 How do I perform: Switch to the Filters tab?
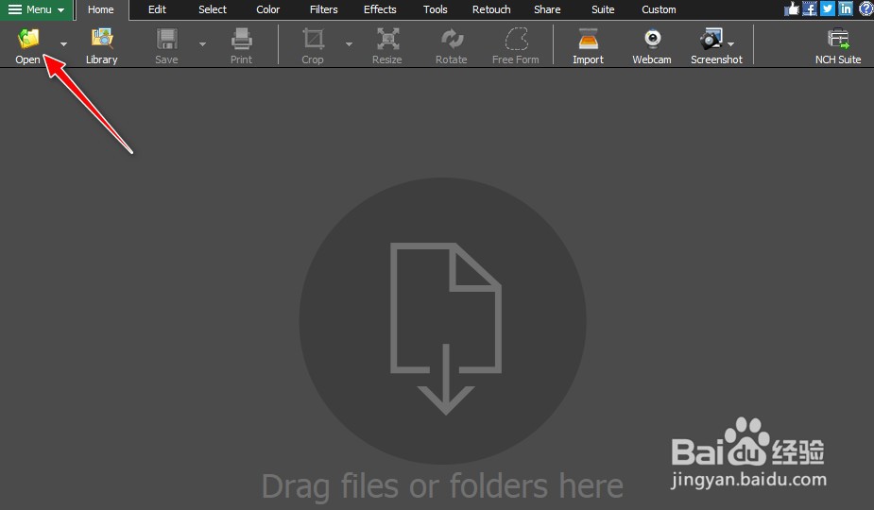tap(324, 9)
